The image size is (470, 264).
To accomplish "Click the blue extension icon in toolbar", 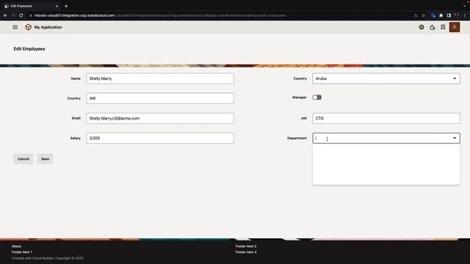I will [433, 15].
